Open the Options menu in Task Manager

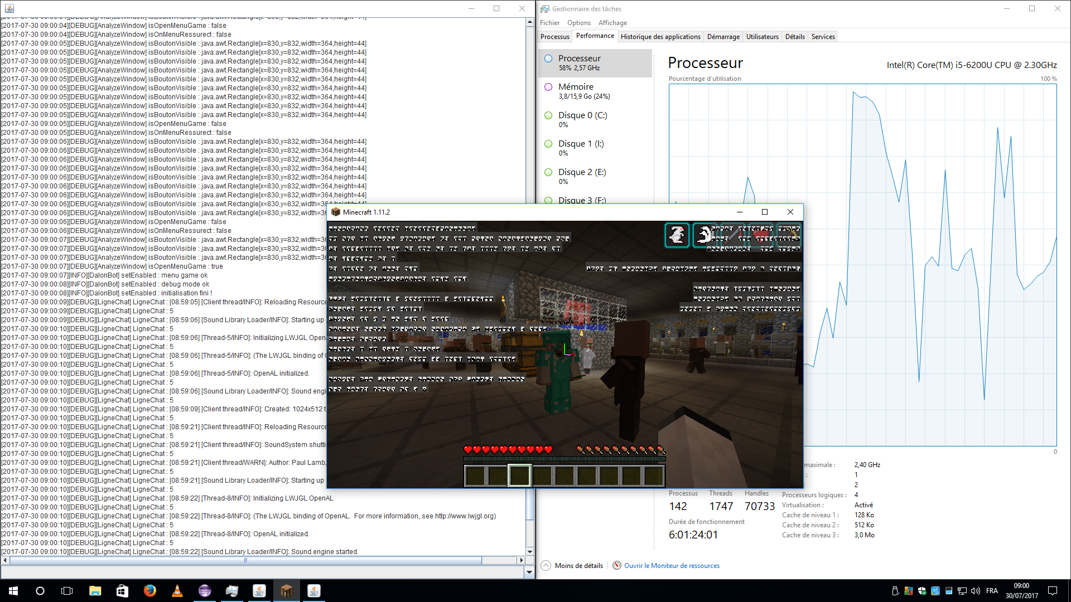[578, 23]
